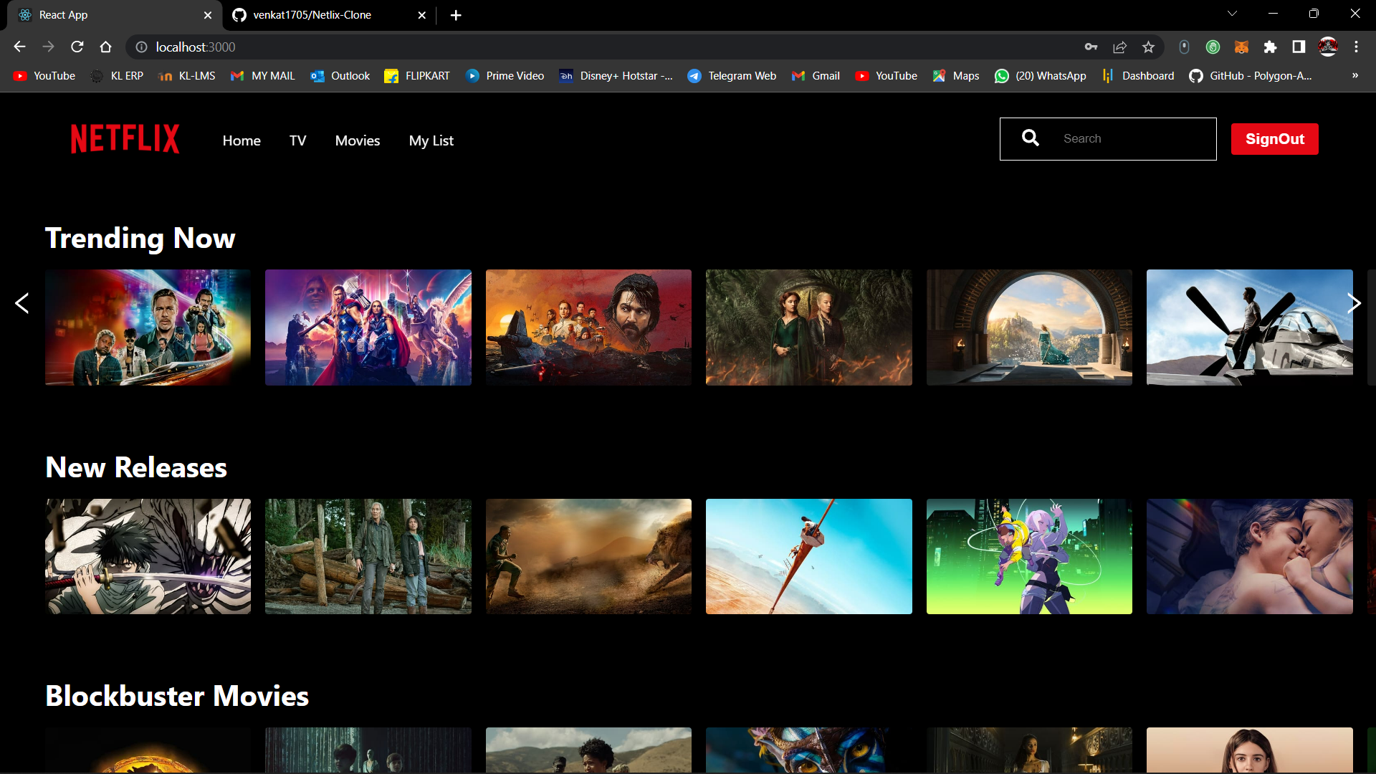
Task: View site information icon in address bar
Action: click(142, 47)
